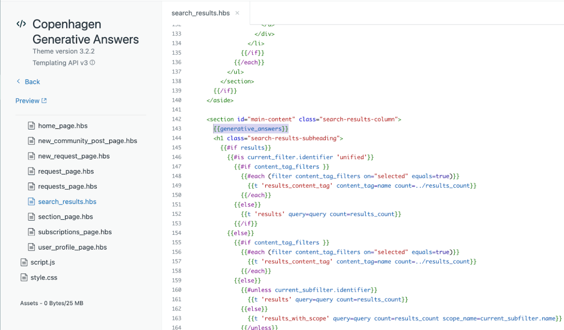Click the script.js file icon
Viewport: 564px width, 330px height.
24,262
